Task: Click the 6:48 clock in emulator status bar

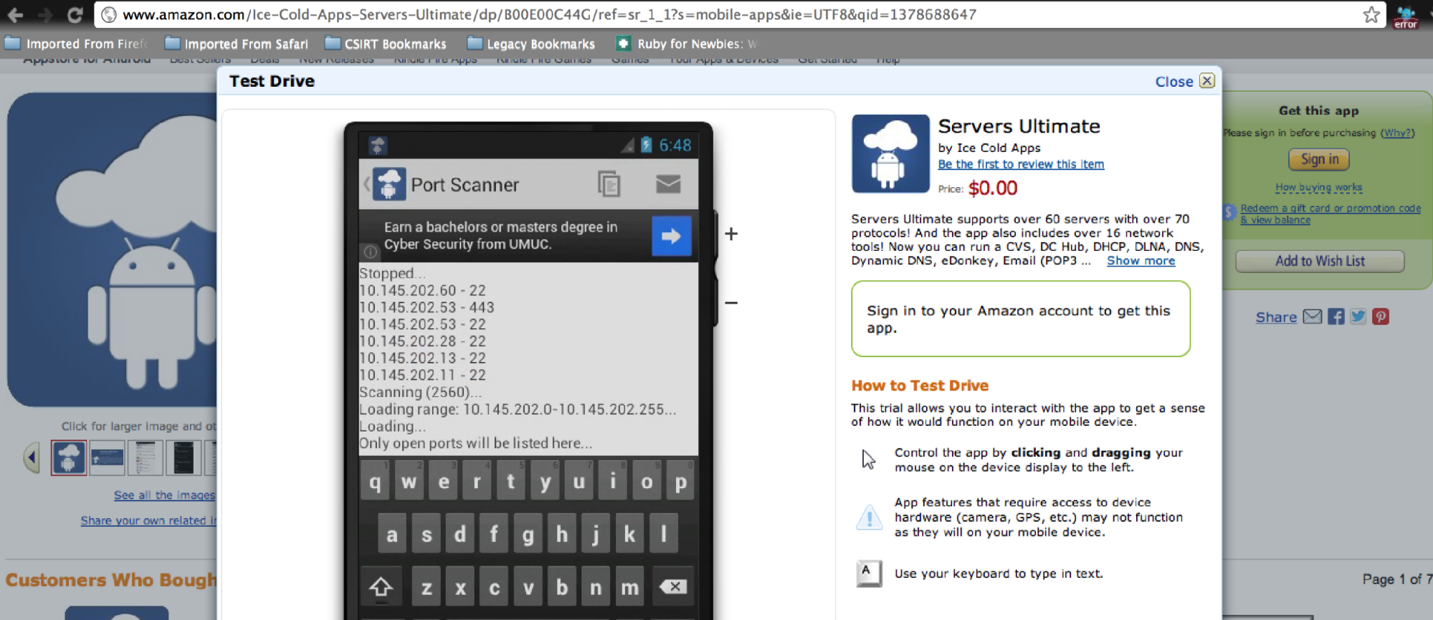Action: [x=675, y=146]
